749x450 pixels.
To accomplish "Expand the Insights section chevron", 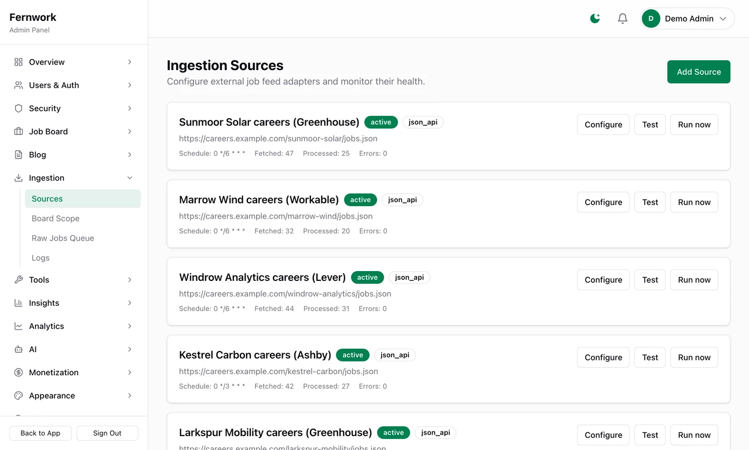I will click(130, 303).
